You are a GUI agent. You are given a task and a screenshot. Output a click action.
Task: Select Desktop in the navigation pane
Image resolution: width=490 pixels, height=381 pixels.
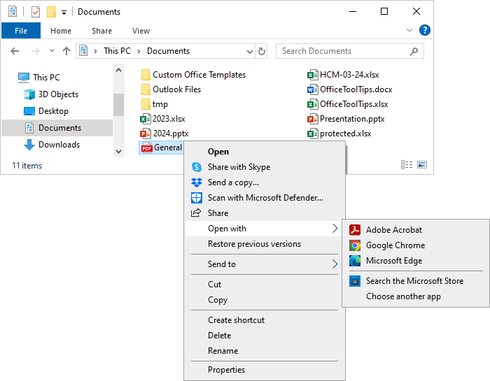coord(53,111)
